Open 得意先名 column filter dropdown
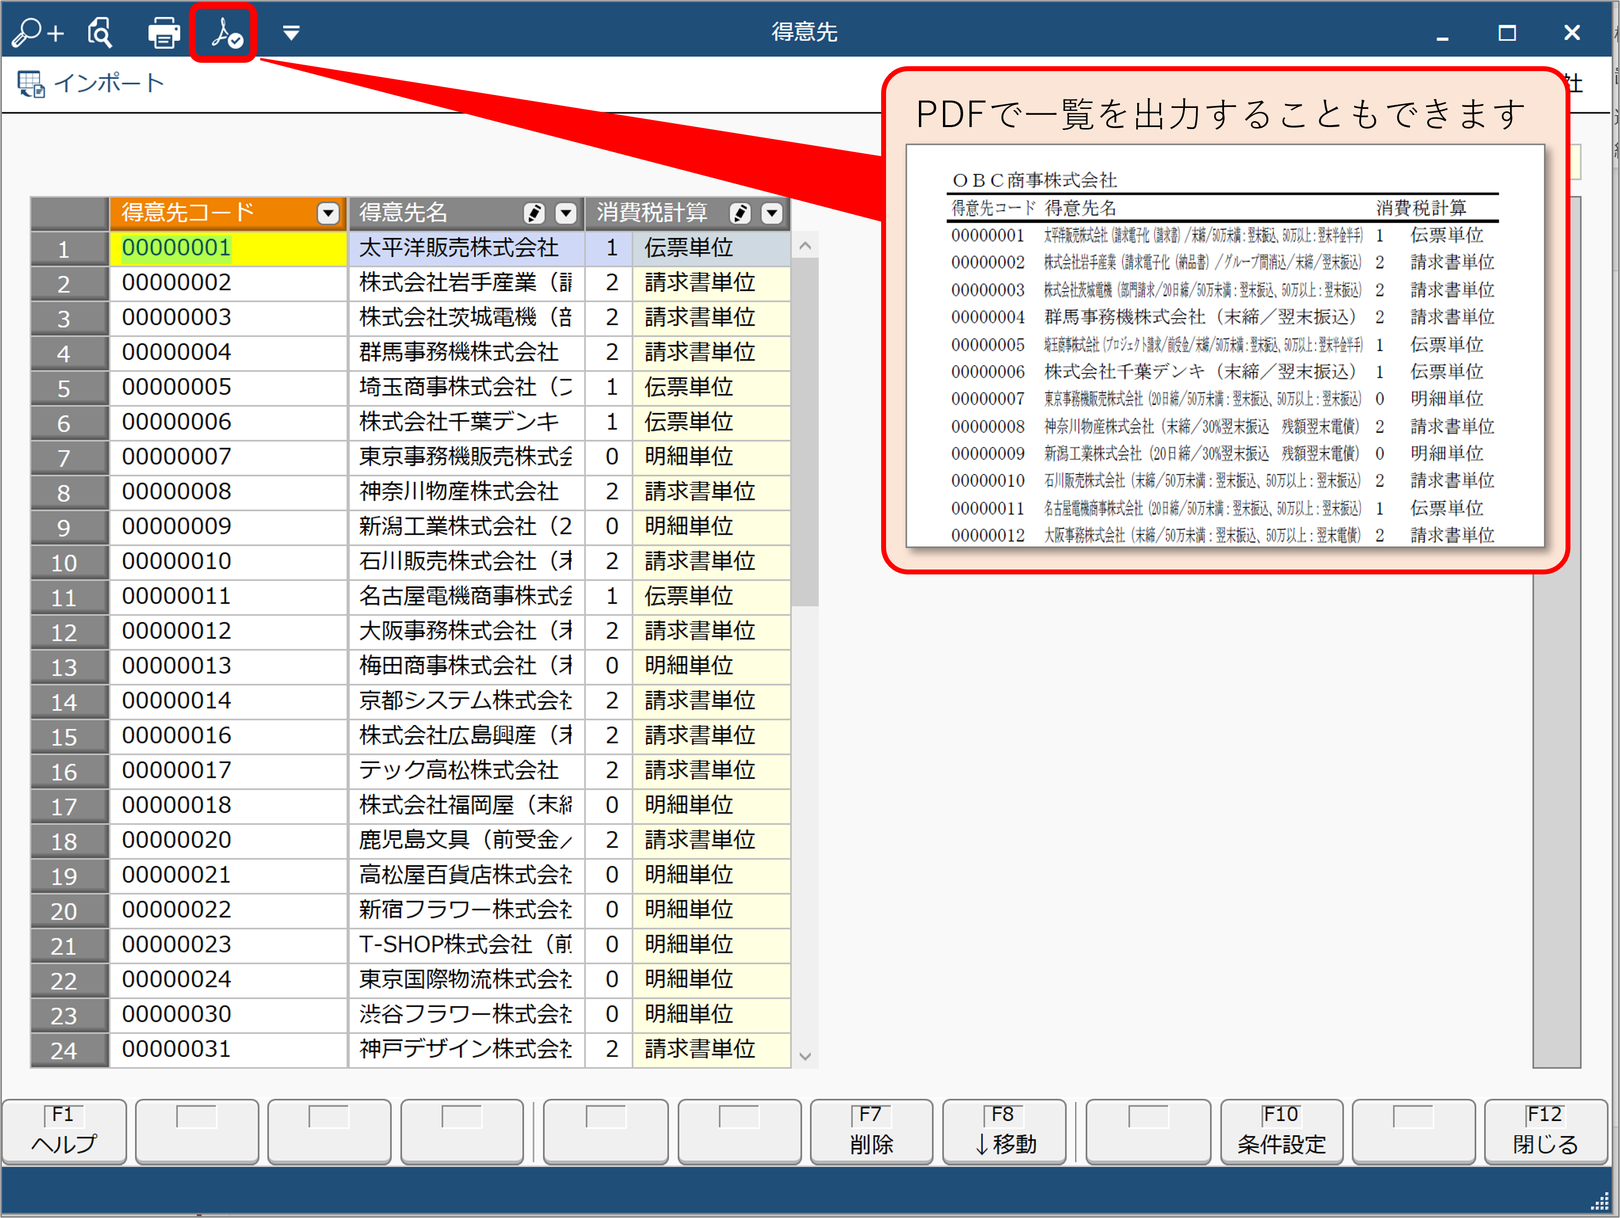1620x1218 pixels. (x=565, y=213)
